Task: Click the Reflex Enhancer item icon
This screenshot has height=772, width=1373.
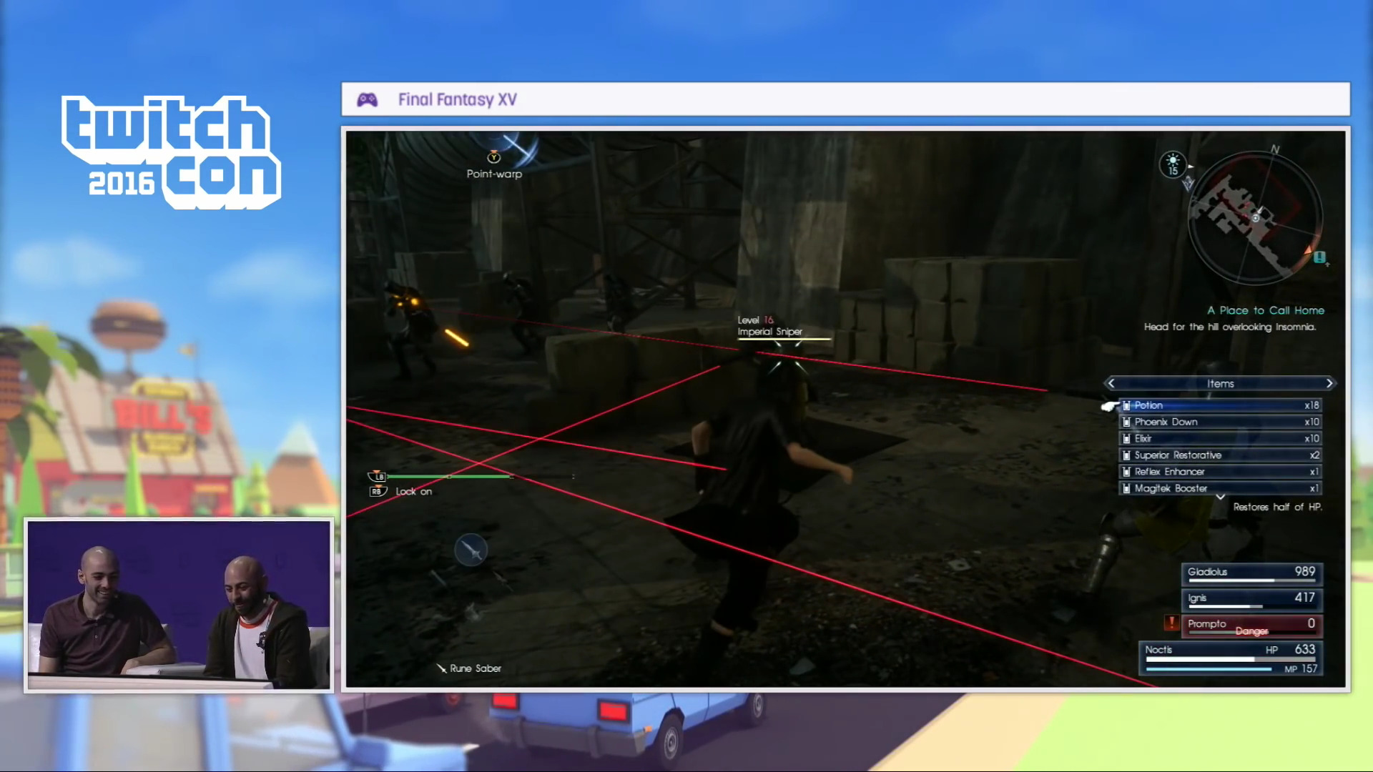Action: point(1126,472)
